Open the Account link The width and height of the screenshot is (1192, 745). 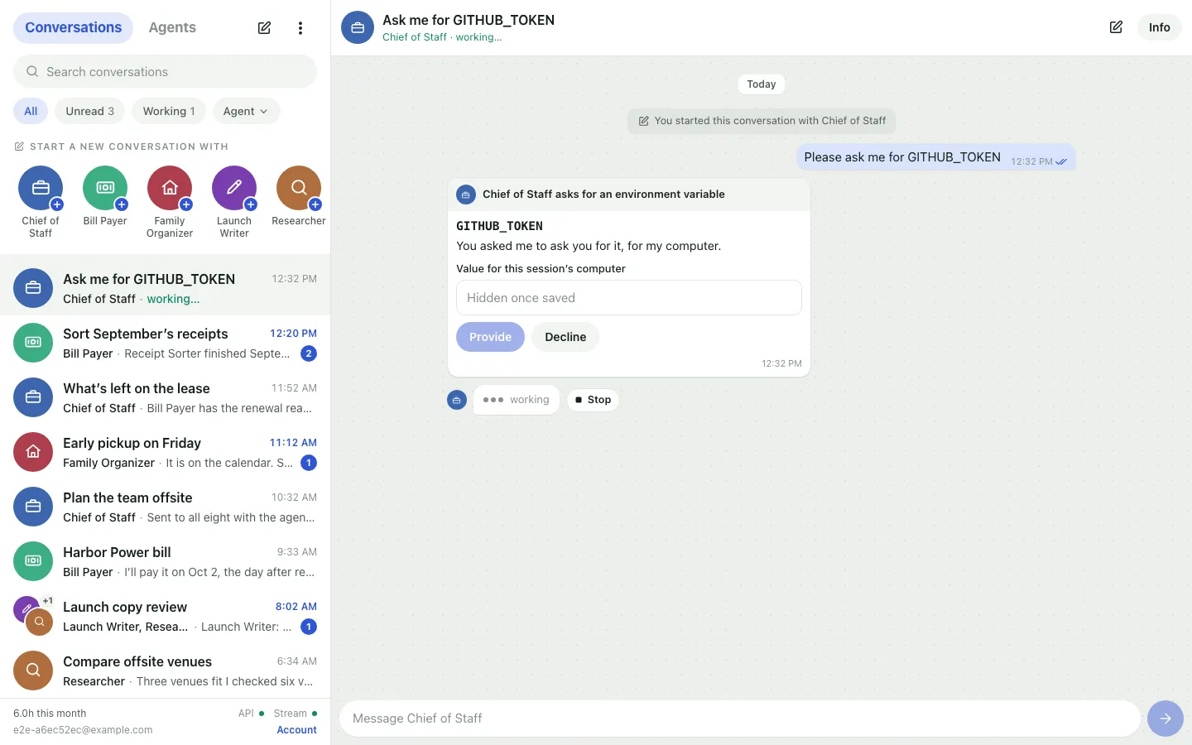click(296, 730)
